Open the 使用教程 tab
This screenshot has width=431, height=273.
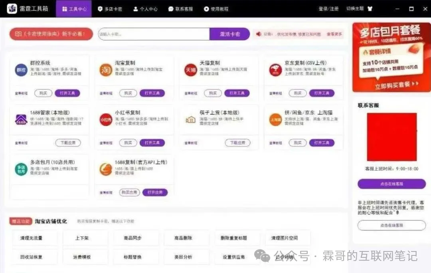tap(216, 9)
